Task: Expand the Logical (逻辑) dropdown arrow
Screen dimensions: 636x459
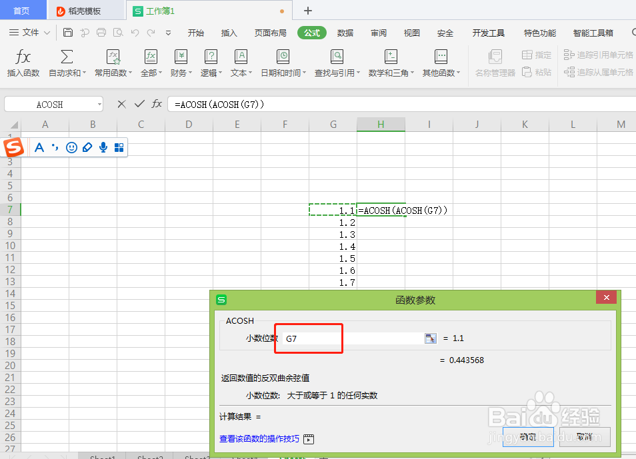Action: 220,73
